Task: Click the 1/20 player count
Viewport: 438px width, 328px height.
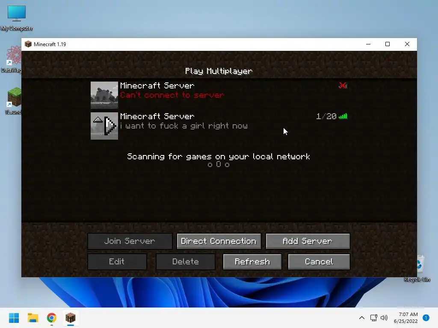Action: [x=326, y=116]
